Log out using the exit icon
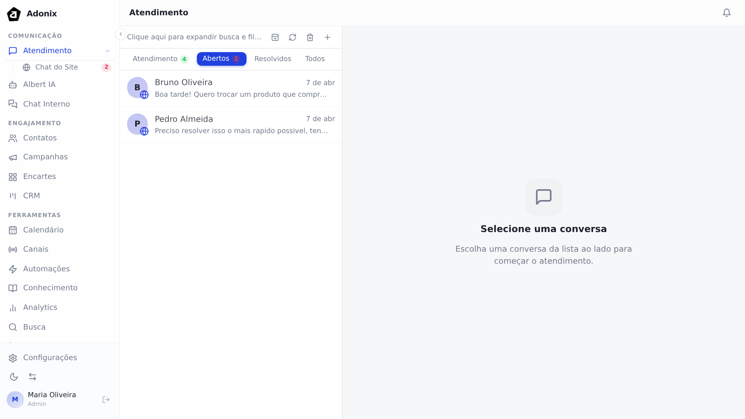745x419 pixels. pos(106,400)
